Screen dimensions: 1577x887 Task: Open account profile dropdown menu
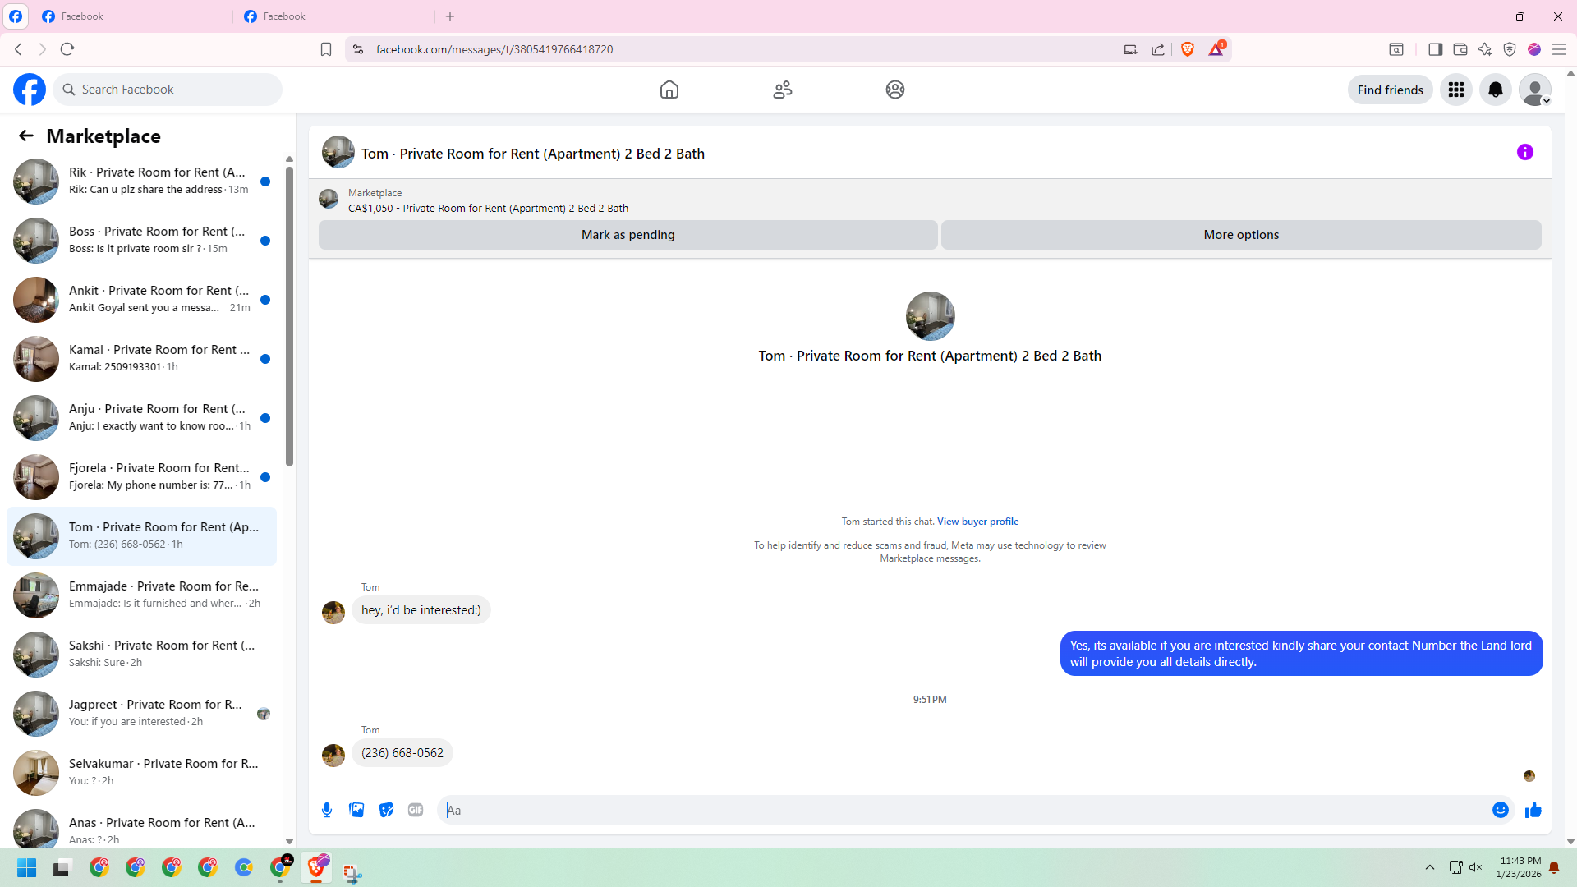tap(1534, 90)
